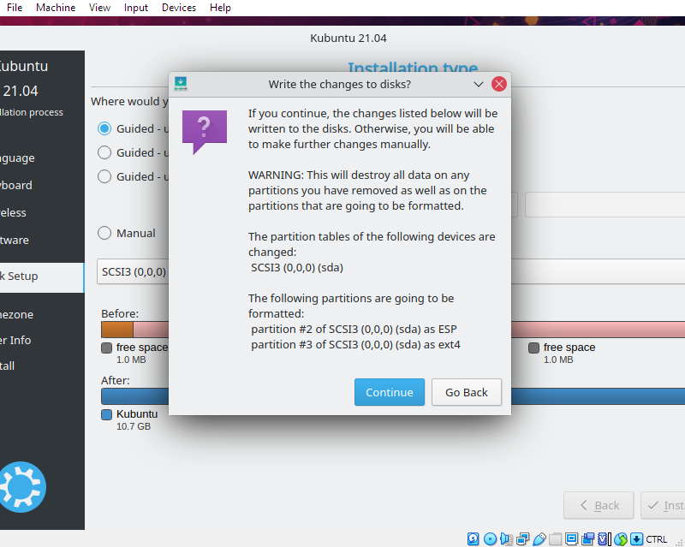Close the Write changes dialog
The image size is (685, 547).
499,84
